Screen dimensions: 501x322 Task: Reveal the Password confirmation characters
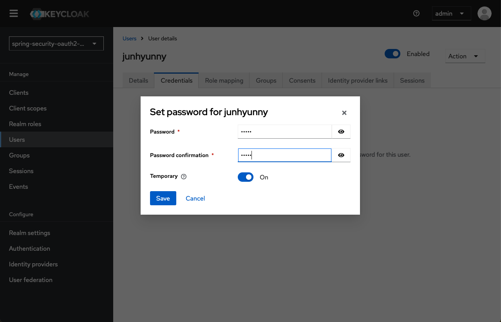(341, 155)
